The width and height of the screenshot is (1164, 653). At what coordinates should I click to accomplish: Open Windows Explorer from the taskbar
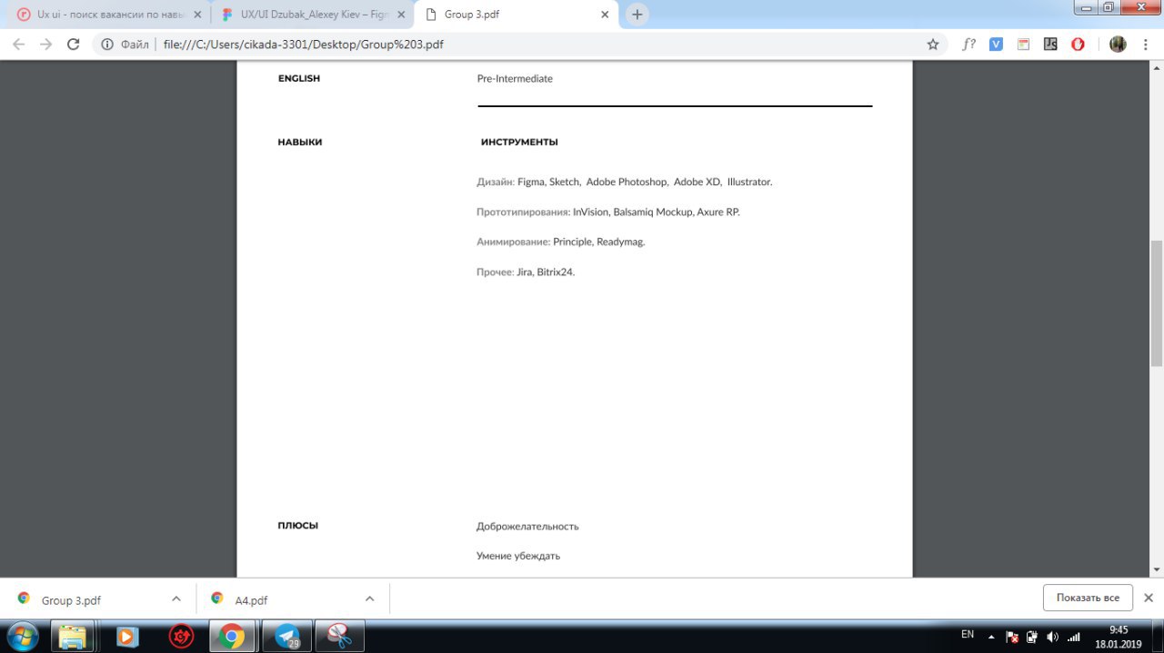[x=73, y=636]
